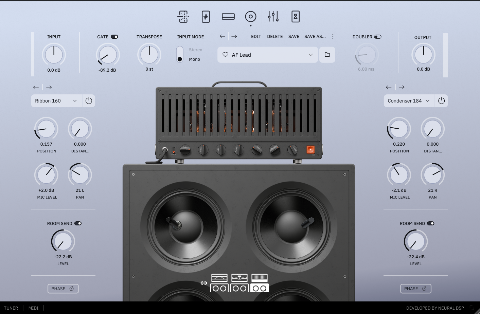Select the cabinet speaker section icon
The width and height of the screenshot is (480, 314).
coord(251,17)
